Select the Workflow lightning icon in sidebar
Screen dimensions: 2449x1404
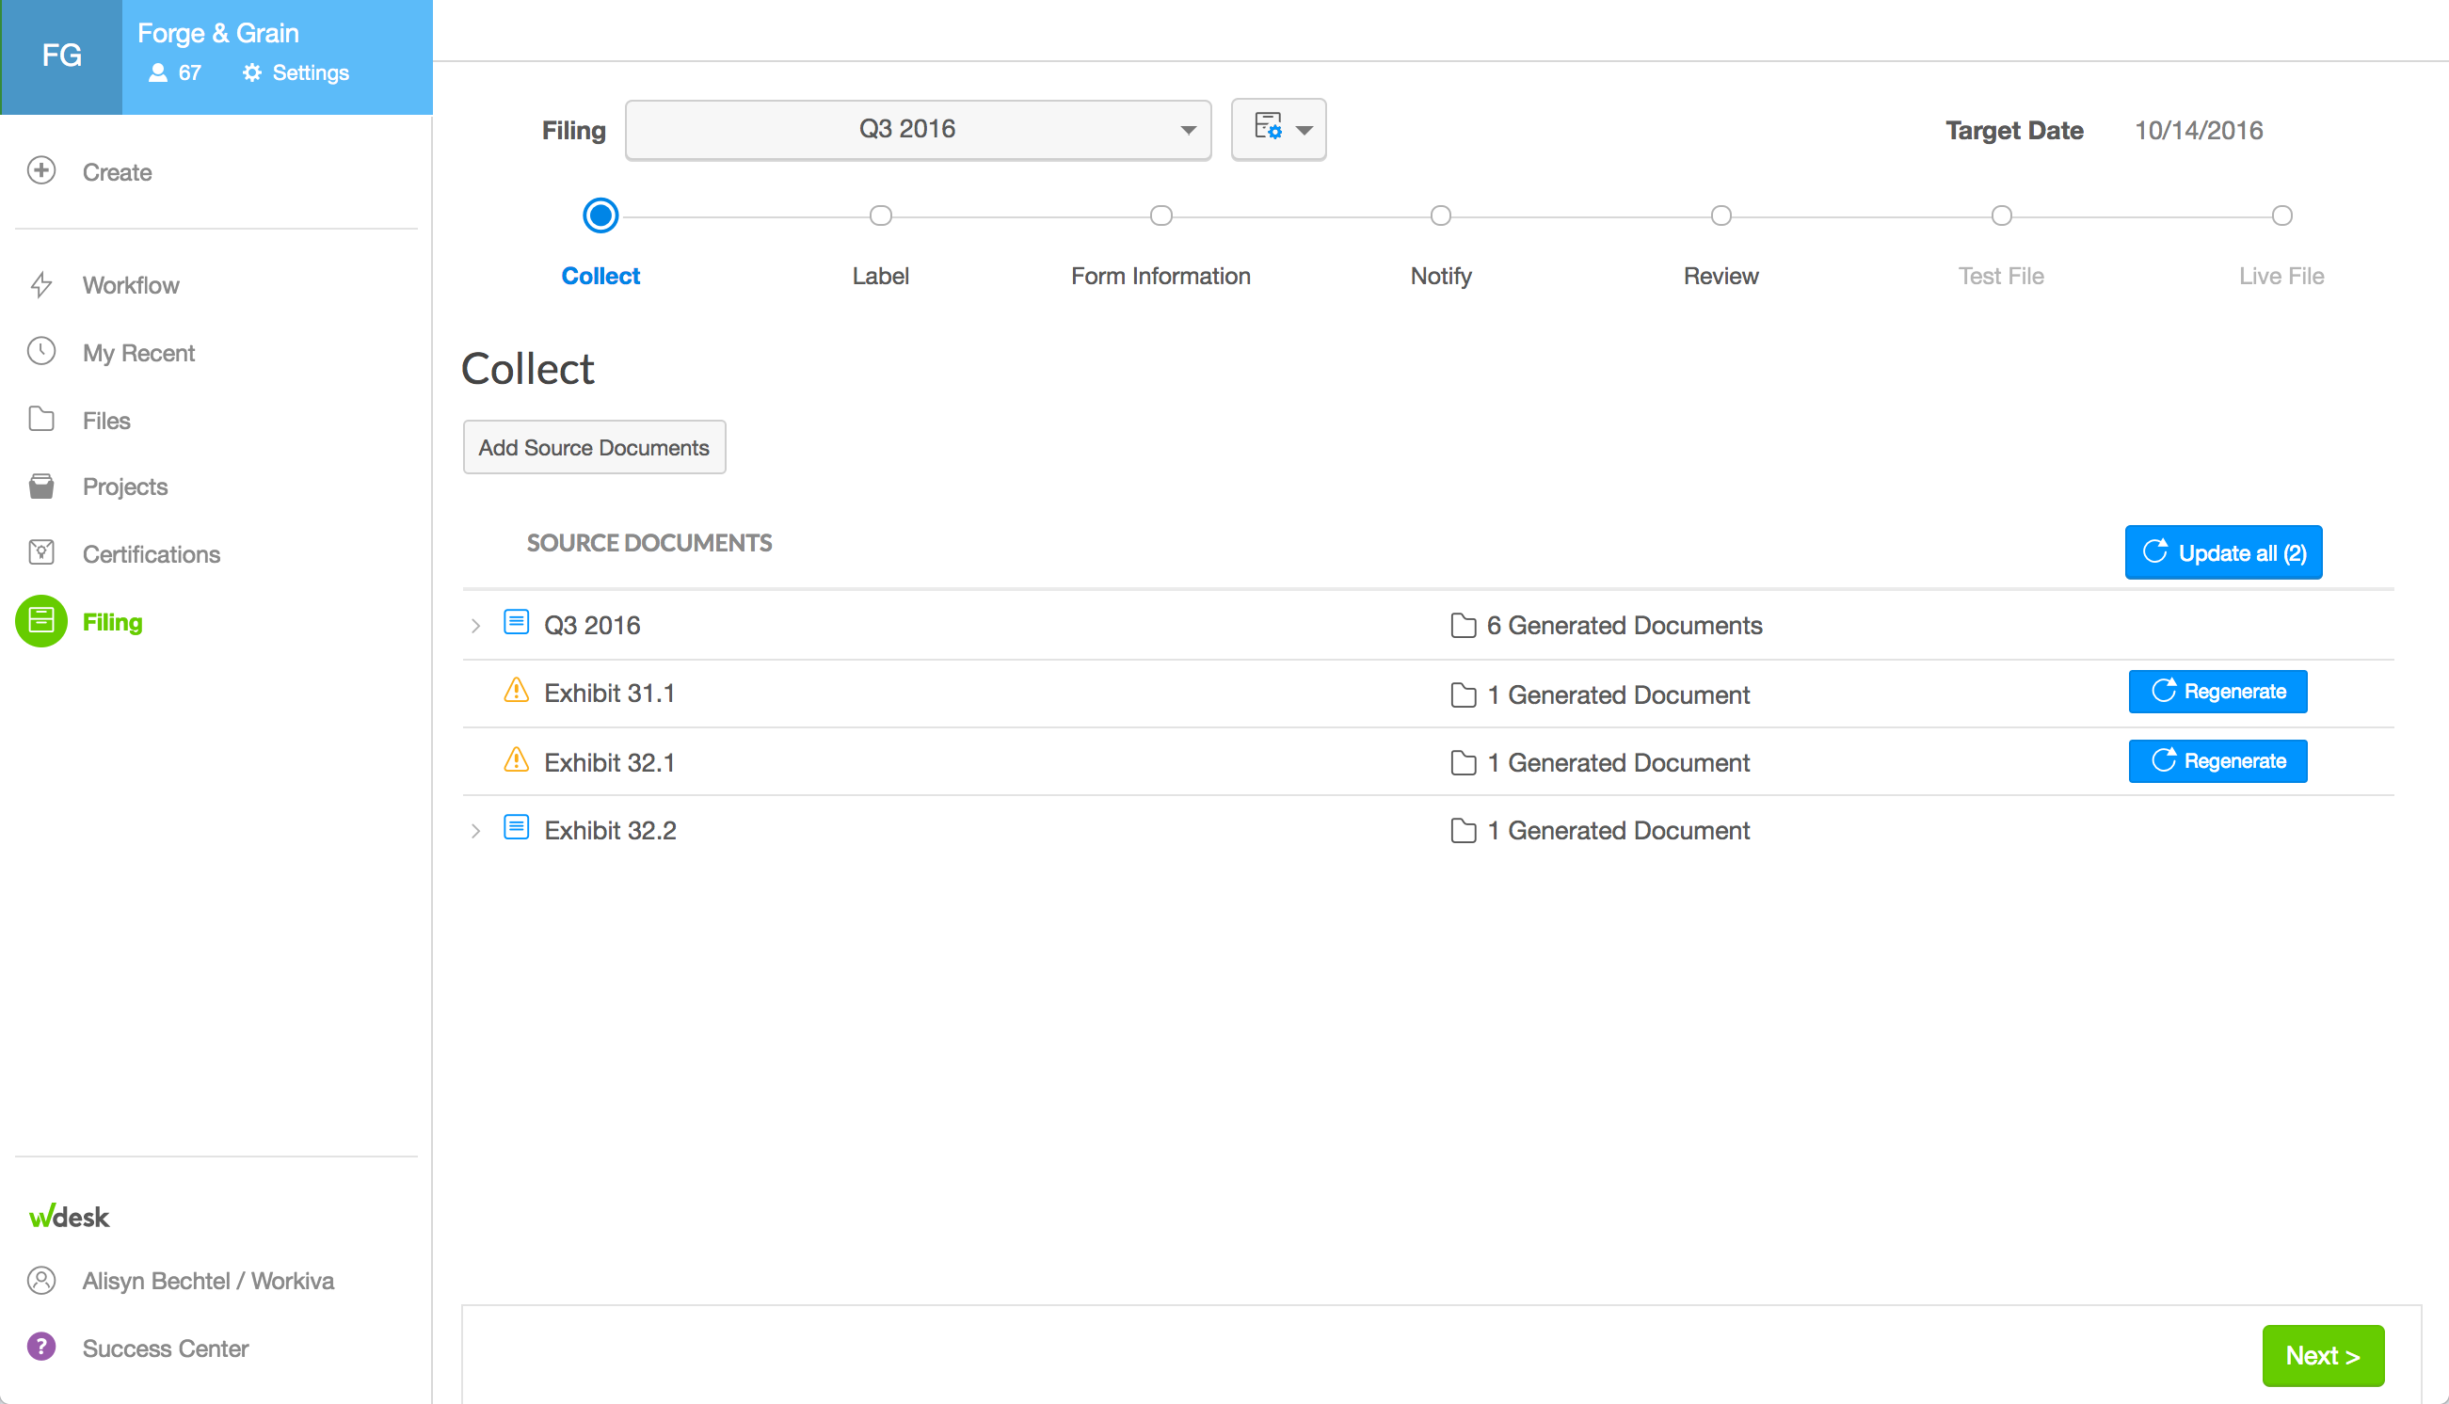click(x=41, y=284)
